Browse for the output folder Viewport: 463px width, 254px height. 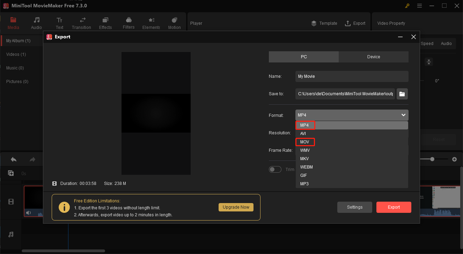coord(402,94)
